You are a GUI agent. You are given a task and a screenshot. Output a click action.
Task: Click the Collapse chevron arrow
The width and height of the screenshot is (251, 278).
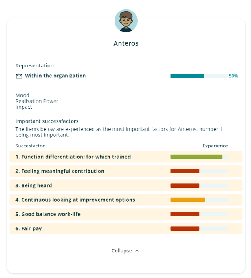tap(137, 251)
